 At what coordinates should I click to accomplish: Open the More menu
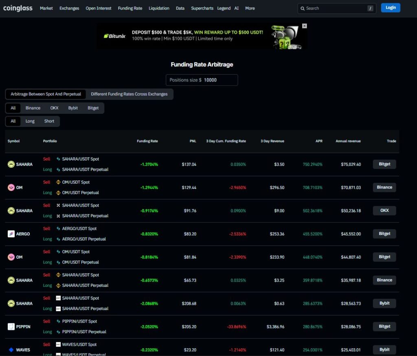[x=250, y=8]
